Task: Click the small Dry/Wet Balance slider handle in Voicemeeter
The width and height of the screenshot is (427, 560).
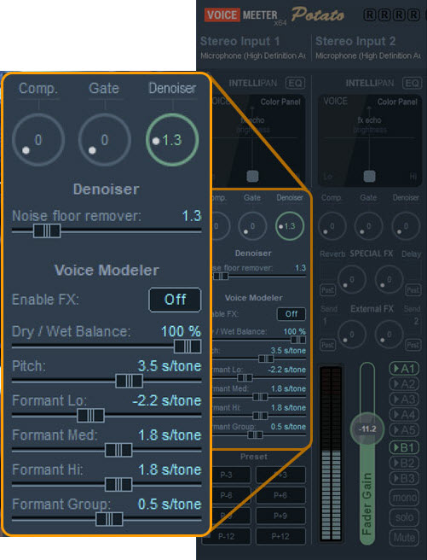Action: point(298,340)
